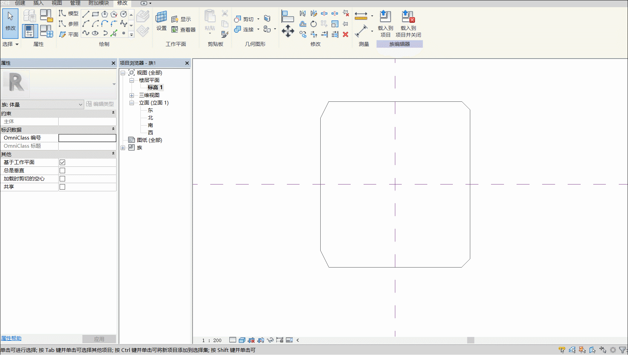The width and height of the screenshot is (628, 355).
Task: Open the 创建 ribbon tab
Action: pos(20,3)
